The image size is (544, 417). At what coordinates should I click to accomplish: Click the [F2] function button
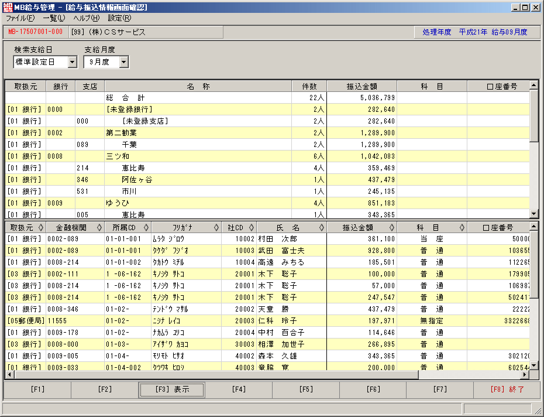click(x=105, y=389)
